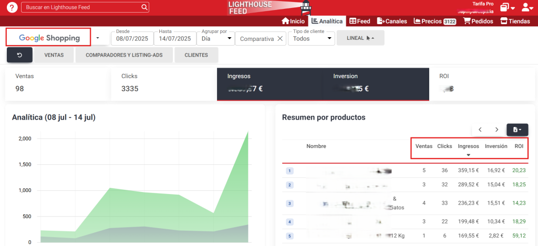Toggle the Ventas 98 metric card
Image resolution: width=538 pixels, height=246 pixels.
[58, 84]
